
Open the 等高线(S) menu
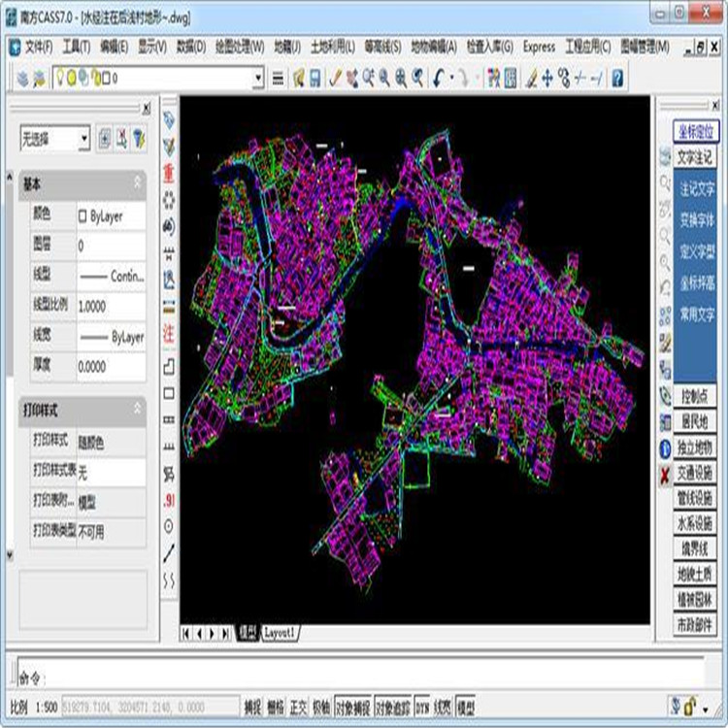point(382,46)
